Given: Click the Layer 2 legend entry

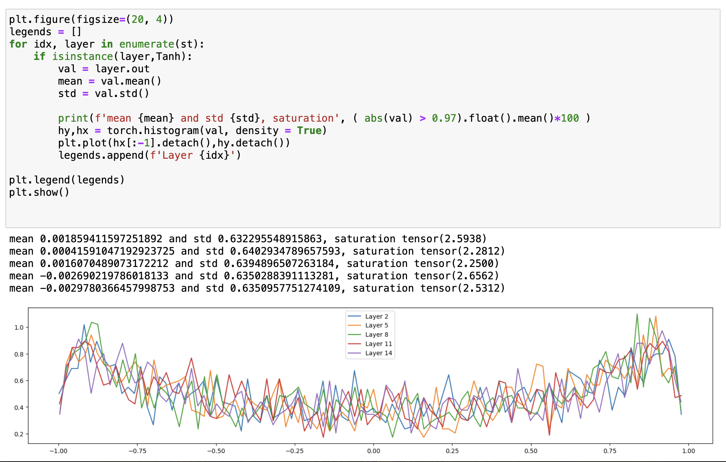Looking at the screenshot, I should pyautogui.click(x=376, y=316).
